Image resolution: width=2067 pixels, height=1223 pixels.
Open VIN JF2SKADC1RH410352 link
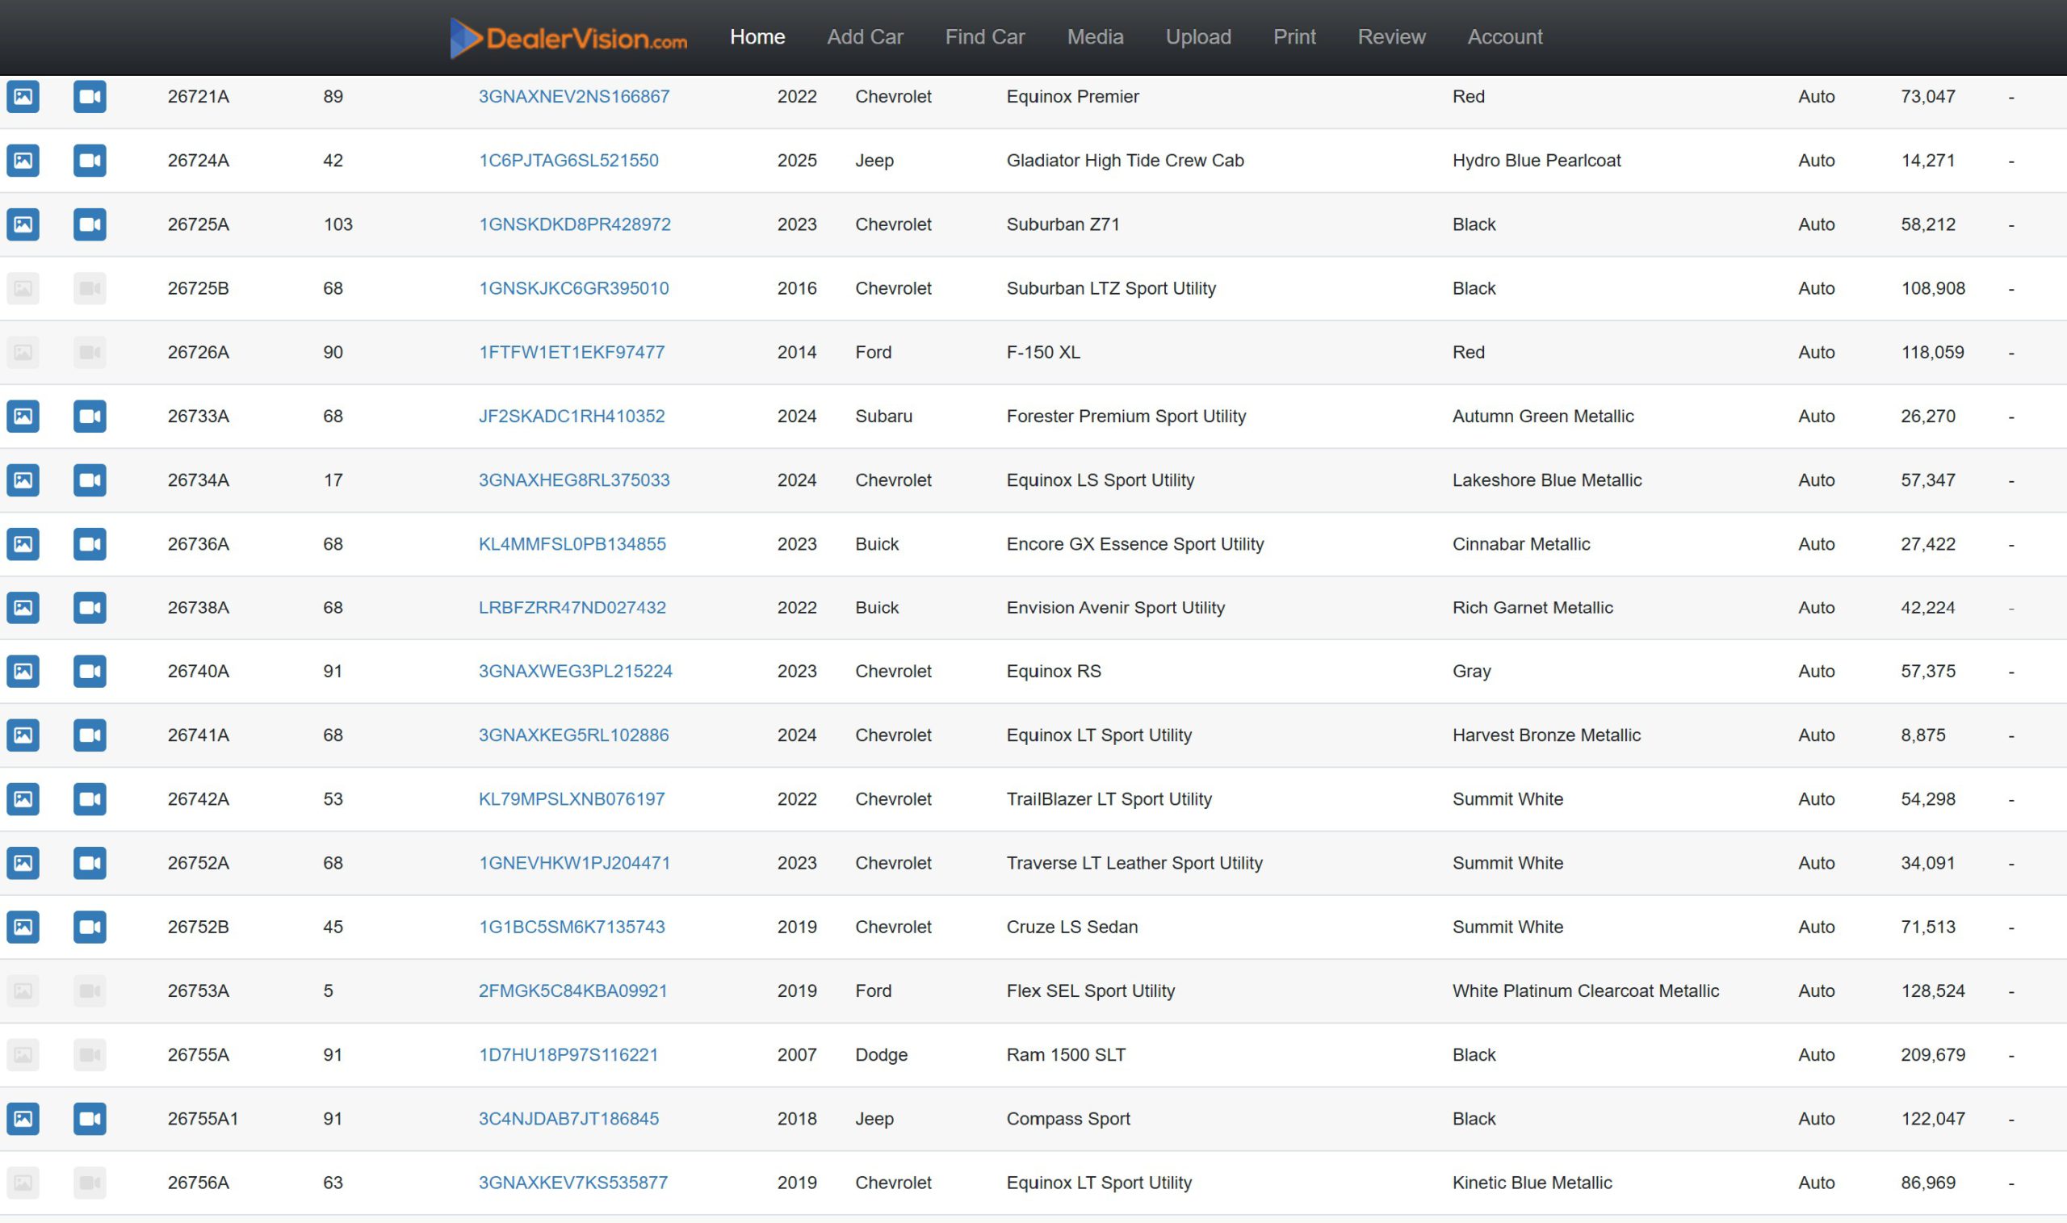click(572, 417)
